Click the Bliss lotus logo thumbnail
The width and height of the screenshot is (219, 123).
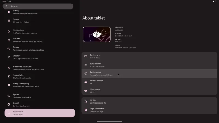97,34
